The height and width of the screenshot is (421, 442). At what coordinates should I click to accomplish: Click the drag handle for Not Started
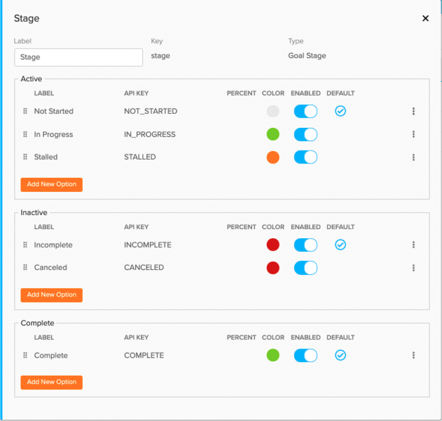pyautogui.click(x=25, y=111)
